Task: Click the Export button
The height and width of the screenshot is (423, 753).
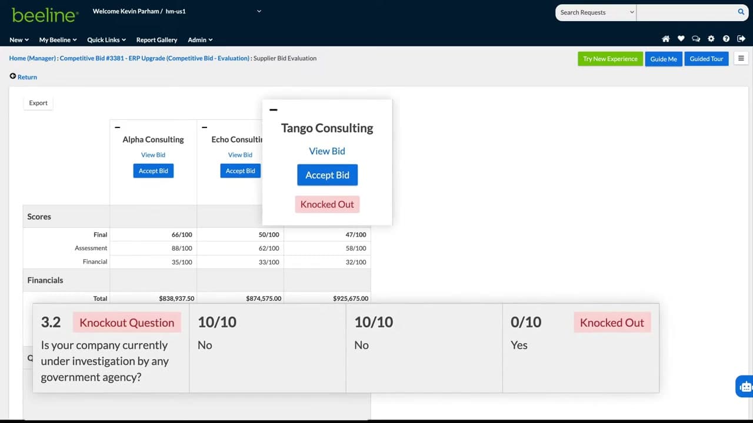Action: (x=38, y=103)
